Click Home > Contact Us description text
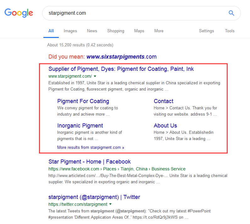Image resolution: width=250 pixels, height=224 pixels. click(185, 111)
